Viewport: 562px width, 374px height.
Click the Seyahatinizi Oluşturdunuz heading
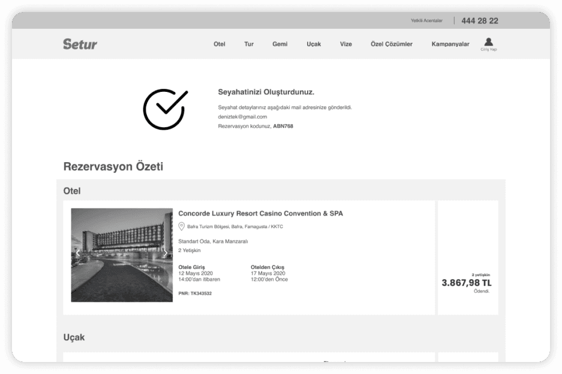[x=266, y=92]
